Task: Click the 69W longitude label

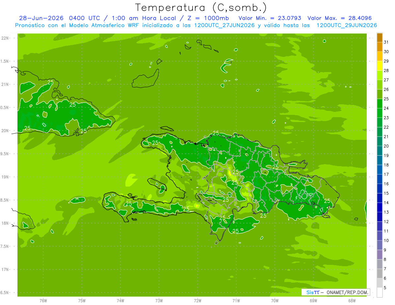Action: (313, 301)
